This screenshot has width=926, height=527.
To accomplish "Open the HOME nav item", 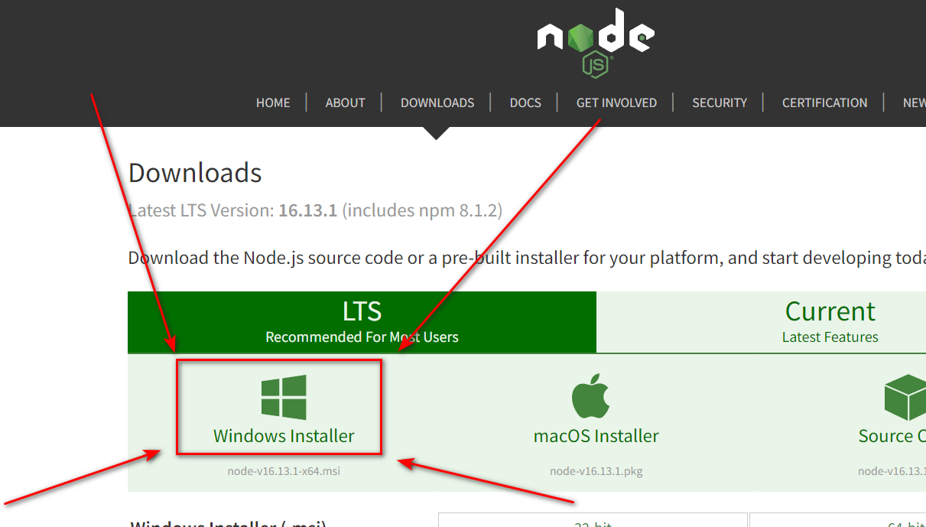I will tap(273, 102).
